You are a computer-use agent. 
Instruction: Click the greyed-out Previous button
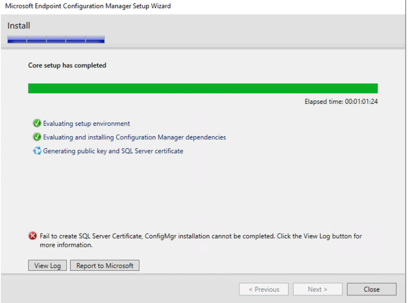tap(264, 289)
